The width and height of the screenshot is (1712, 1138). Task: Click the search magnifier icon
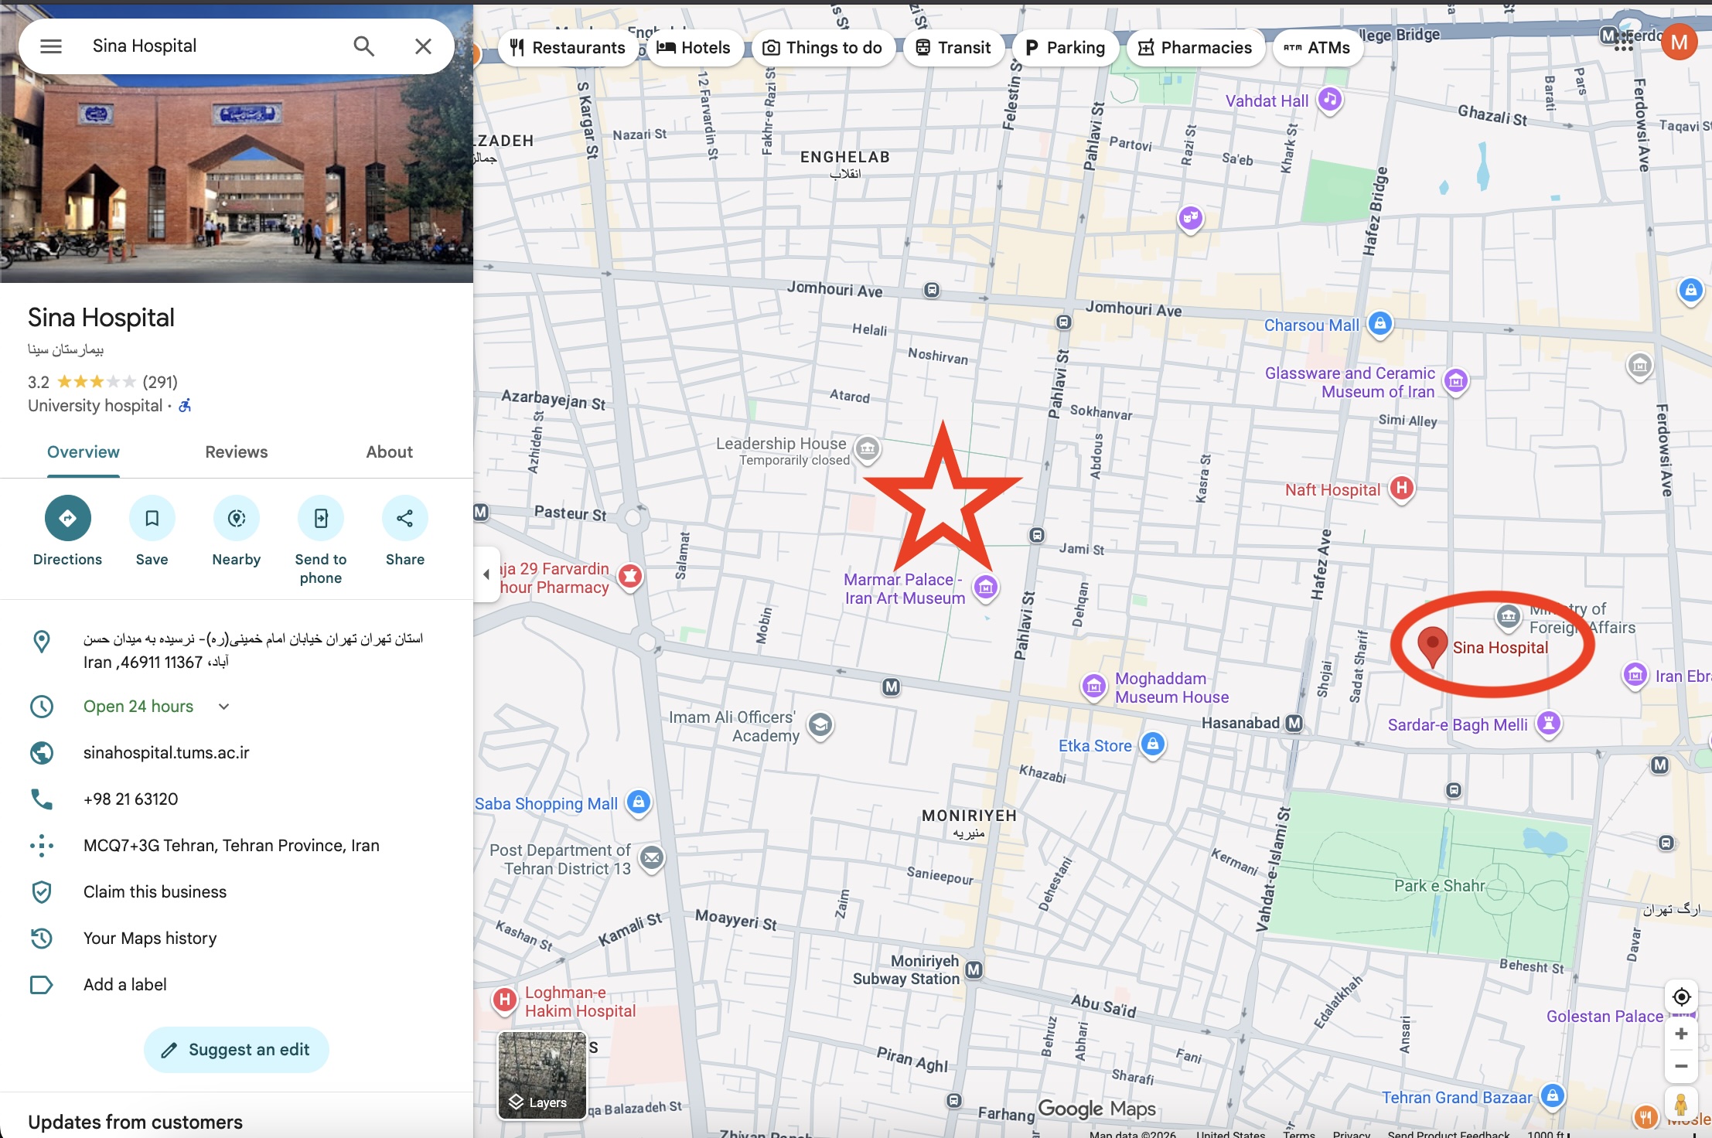point(363,46)
